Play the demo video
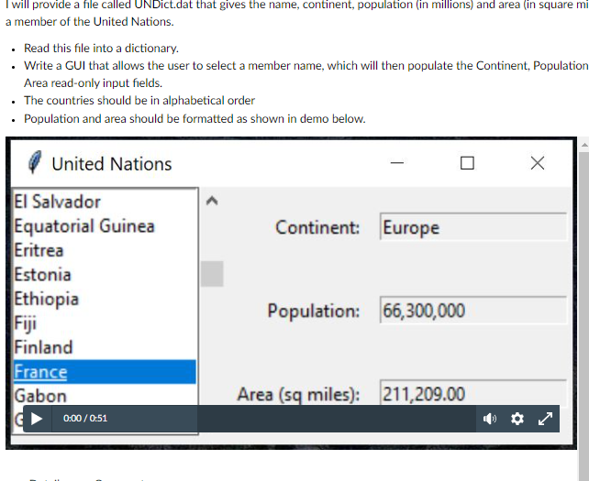The height and width of the screenshot is (481, 589). pos(37,419)
